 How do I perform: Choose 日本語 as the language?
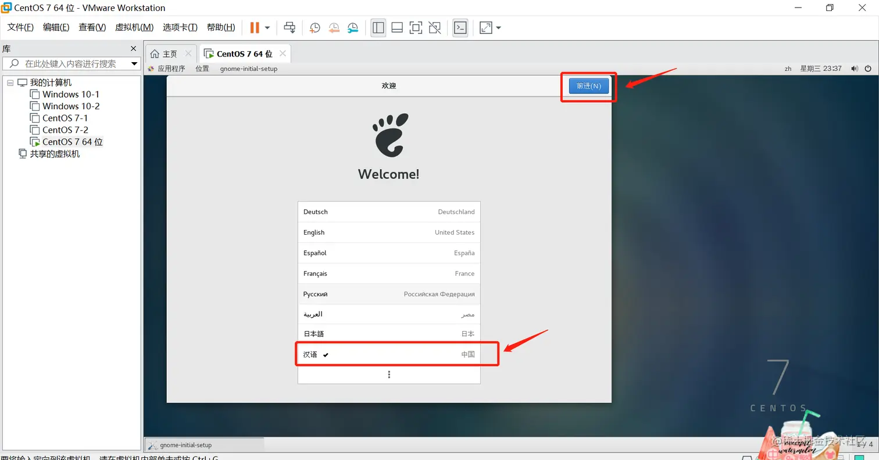point(389,334)
